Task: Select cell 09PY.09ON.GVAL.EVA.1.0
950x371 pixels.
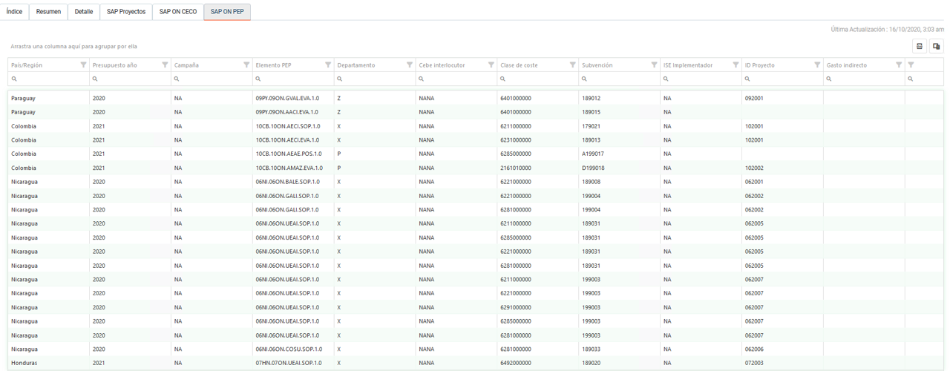Action: click(293, 98)
